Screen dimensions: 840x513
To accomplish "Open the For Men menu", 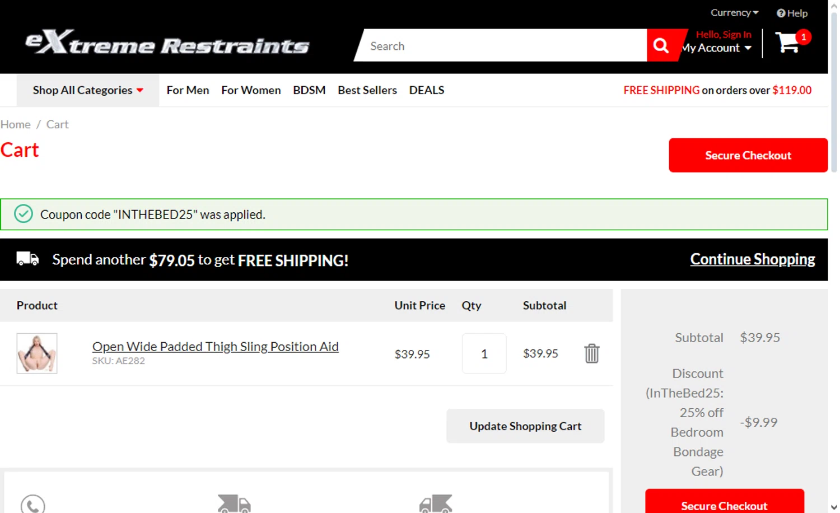I will point(188,90).
